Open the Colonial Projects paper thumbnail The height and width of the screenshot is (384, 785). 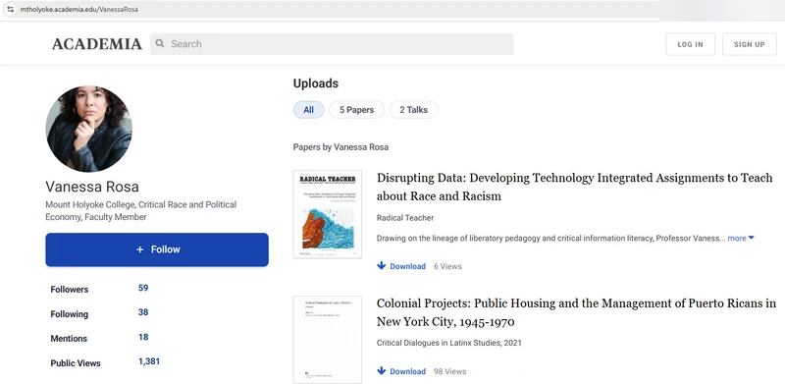coord(328,340)
